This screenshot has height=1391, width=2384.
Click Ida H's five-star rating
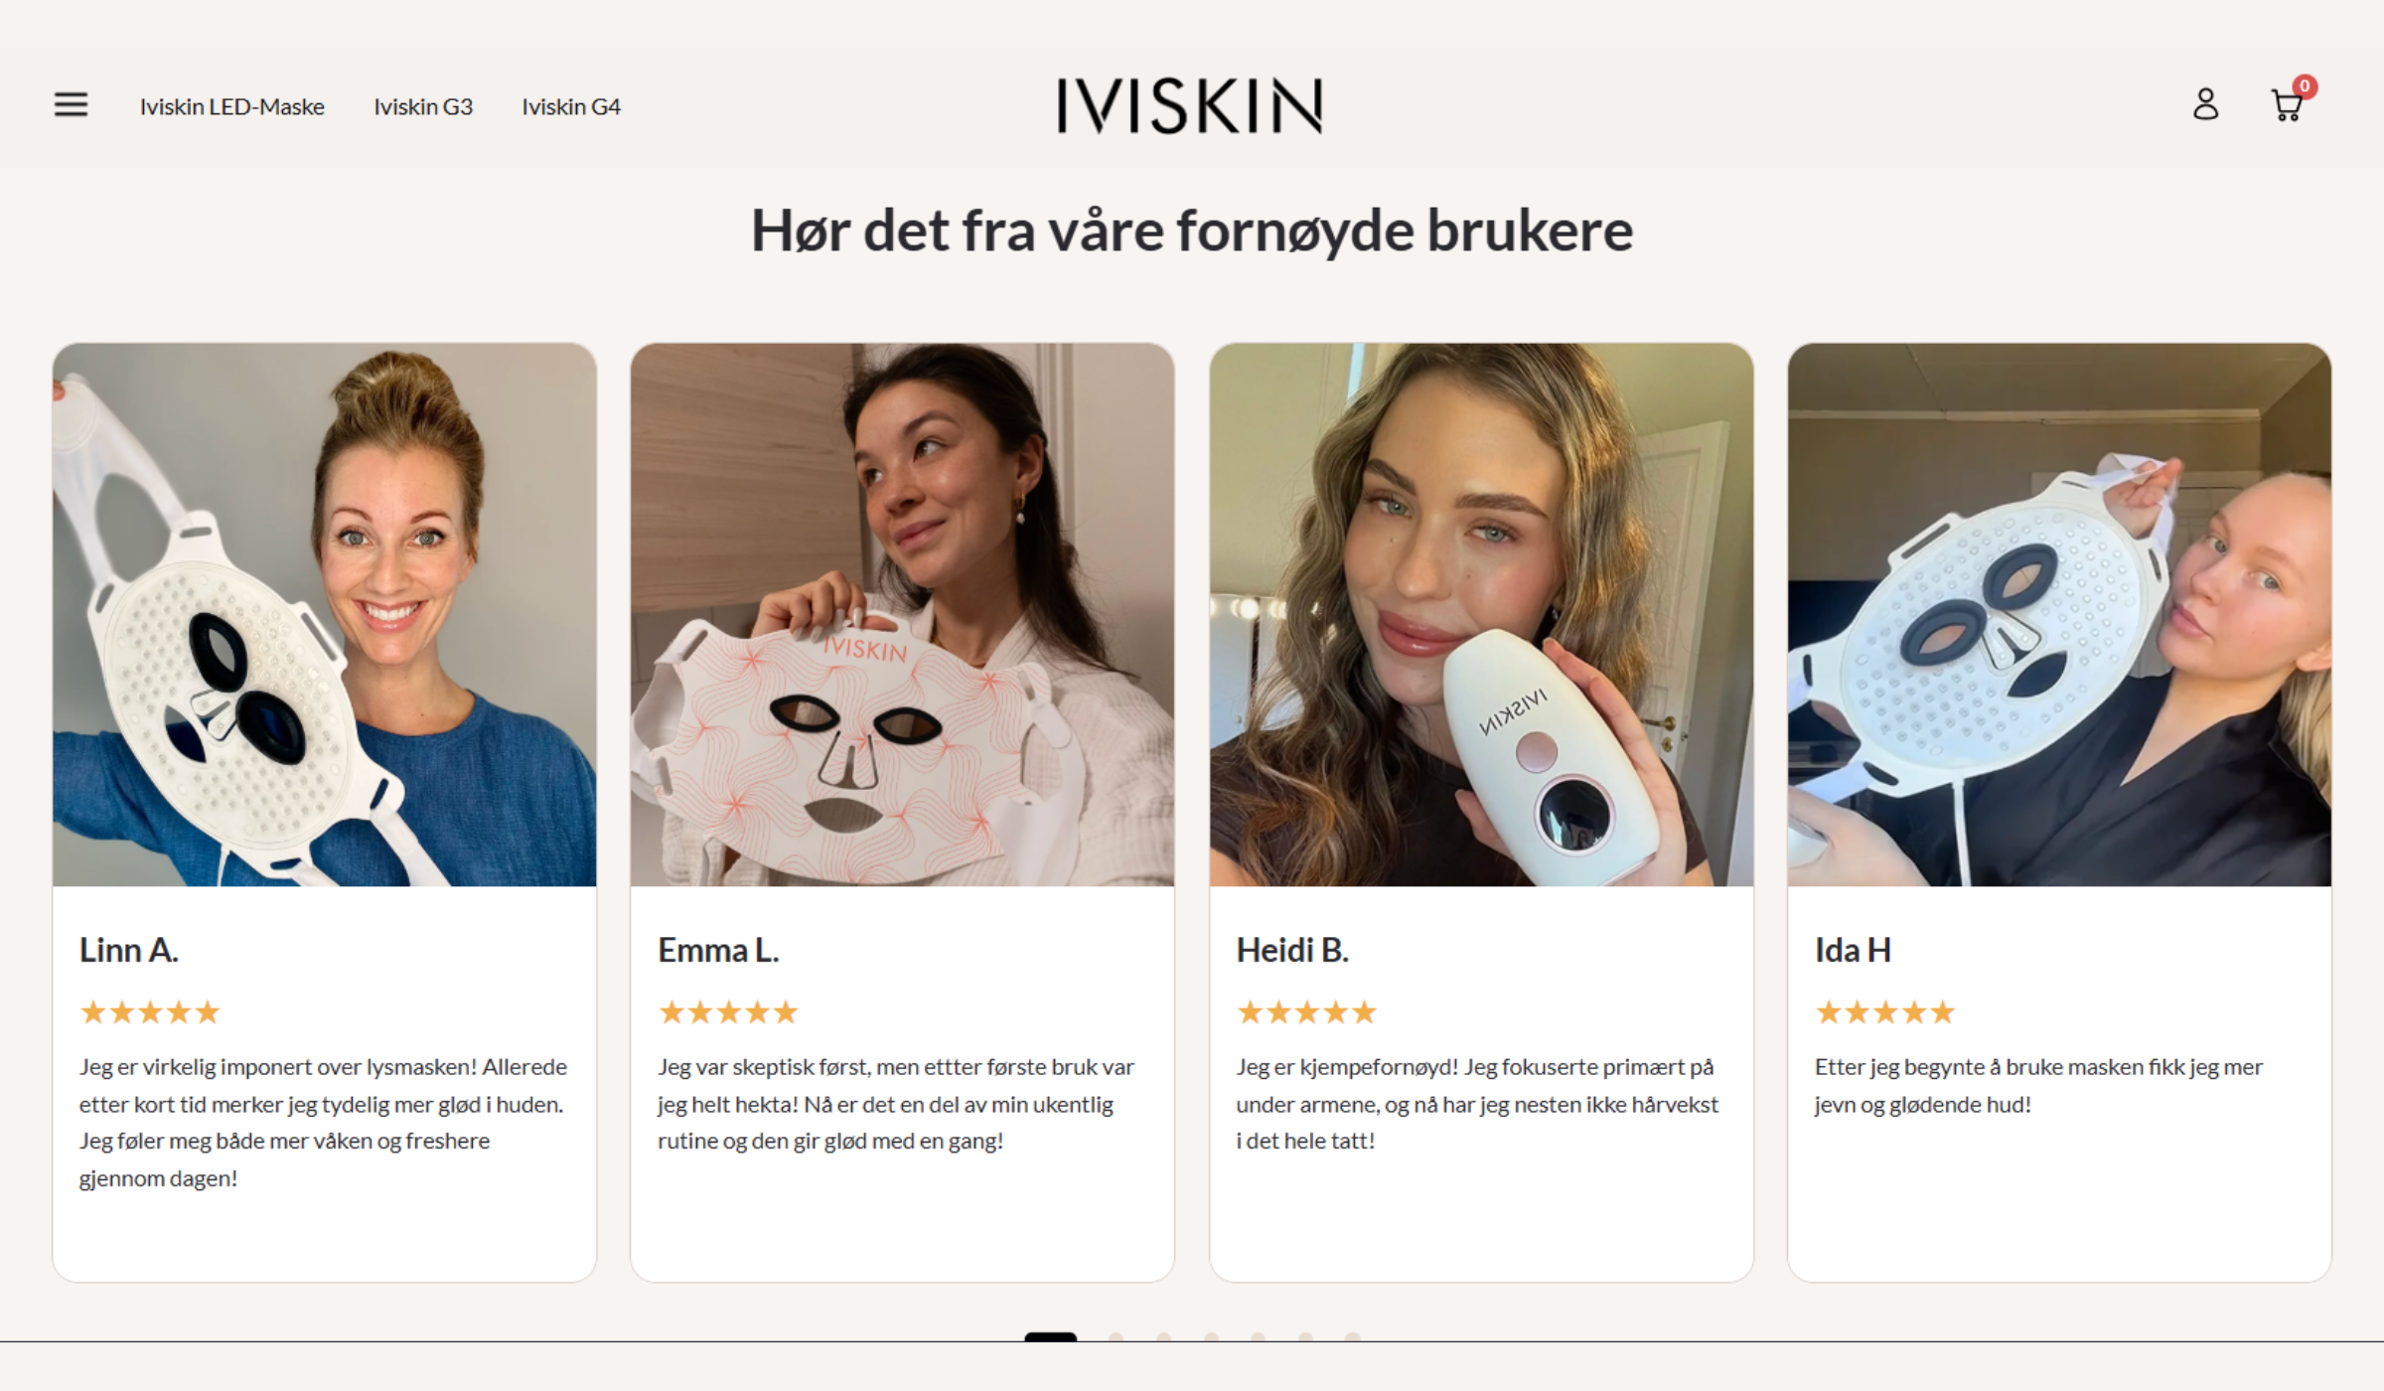point(1884,1012)
